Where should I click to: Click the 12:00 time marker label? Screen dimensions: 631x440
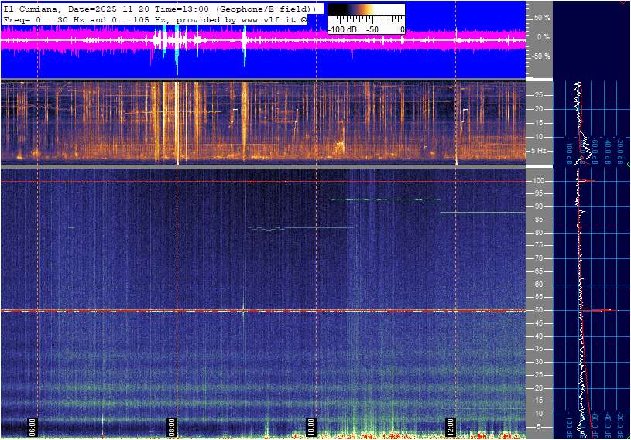tap(450, 426)
